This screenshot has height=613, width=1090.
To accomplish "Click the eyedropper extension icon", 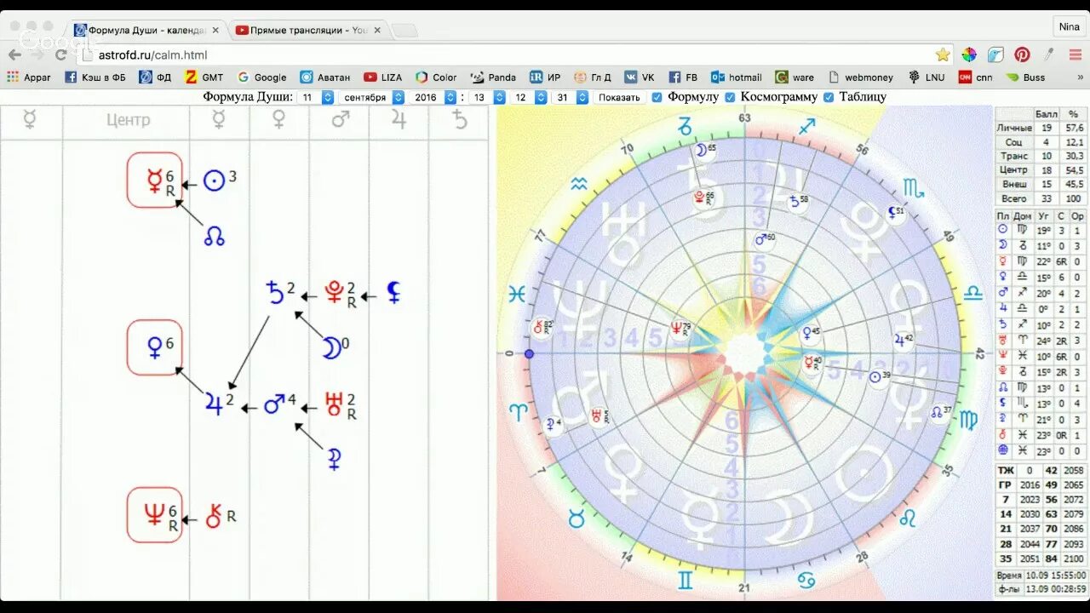I will [x=1049, y=54].
